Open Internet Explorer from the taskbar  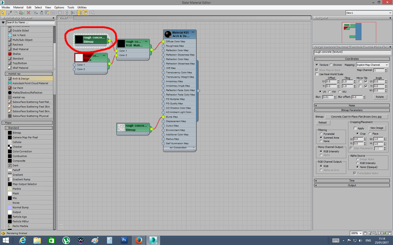tap(22, 240)
